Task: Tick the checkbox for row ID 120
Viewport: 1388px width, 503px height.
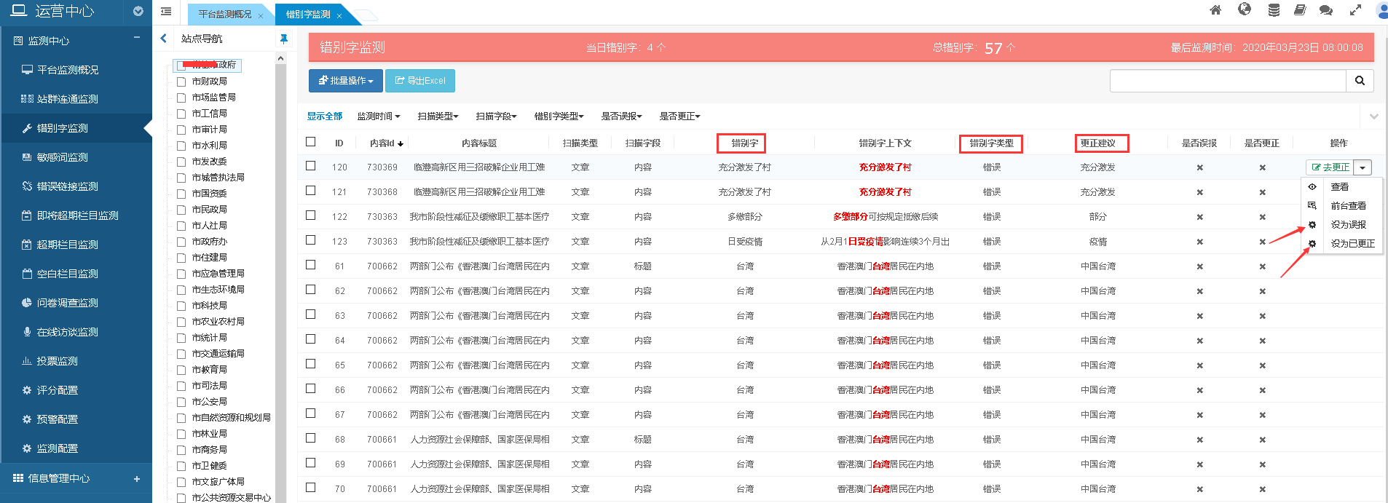Action: pyautogui.click(x=311, y=166)
